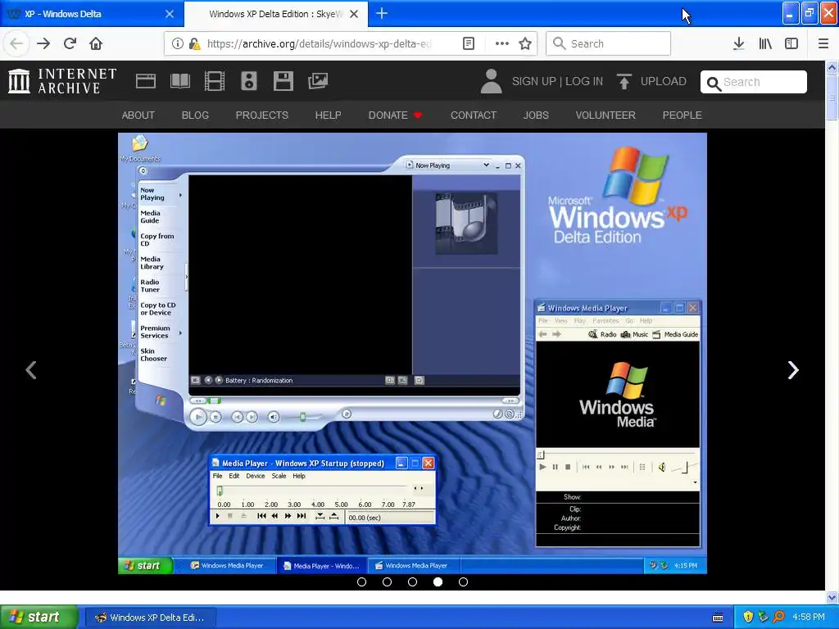Click the padlock connection warning icon
Image resolution: width=839 pixels, height=629 pixels.
click(x=194, y=44)
